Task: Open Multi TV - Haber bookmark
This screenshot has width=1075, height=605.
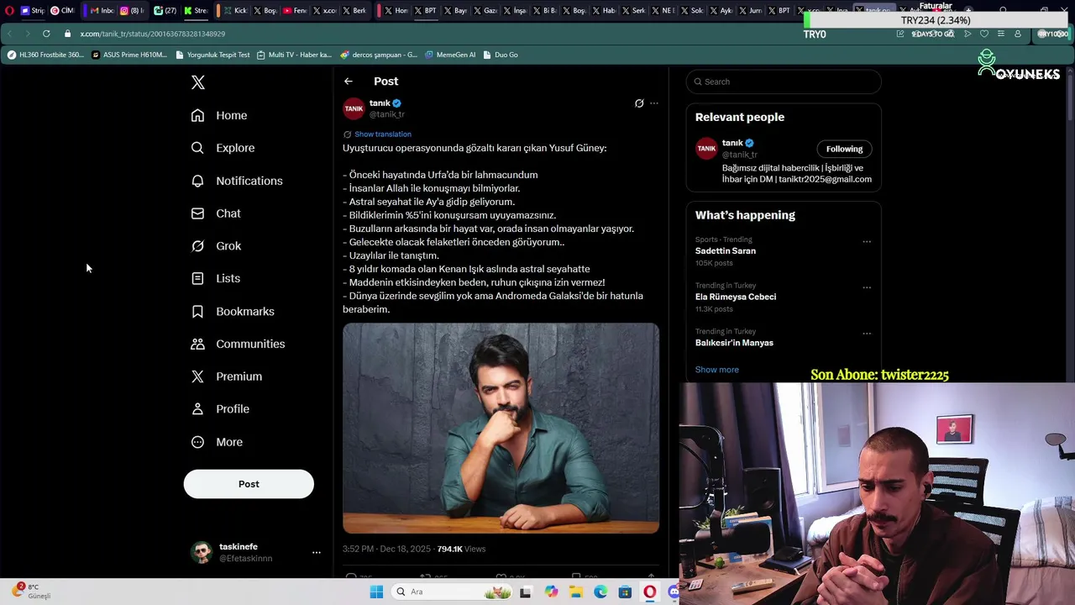Action: (294, 55)
